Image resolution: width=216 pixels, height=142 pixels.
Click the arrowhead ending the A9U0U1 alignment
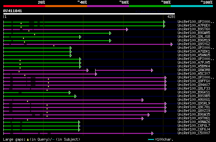143,100
